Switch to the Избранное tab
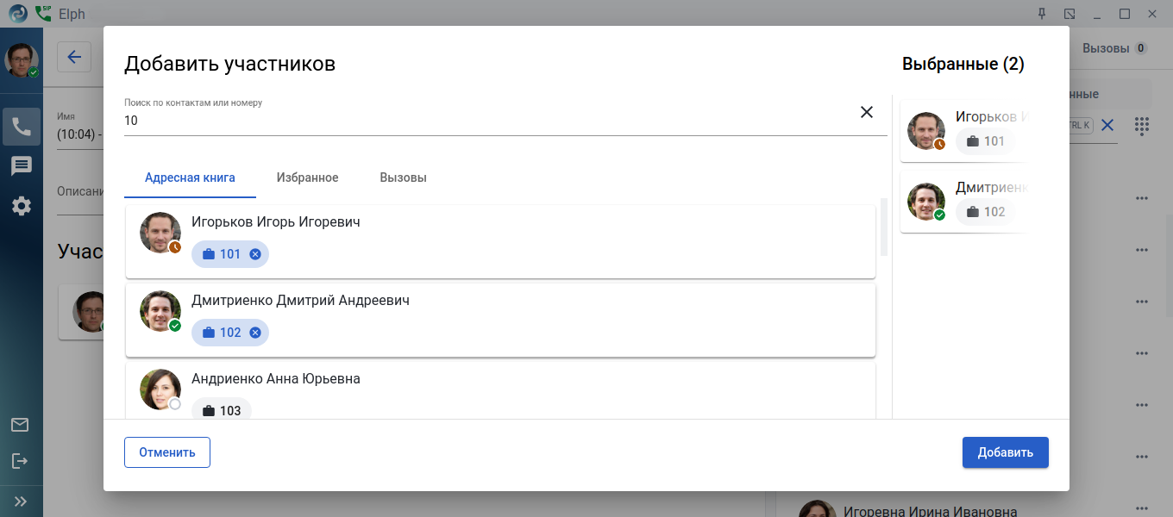 point(307,178)
